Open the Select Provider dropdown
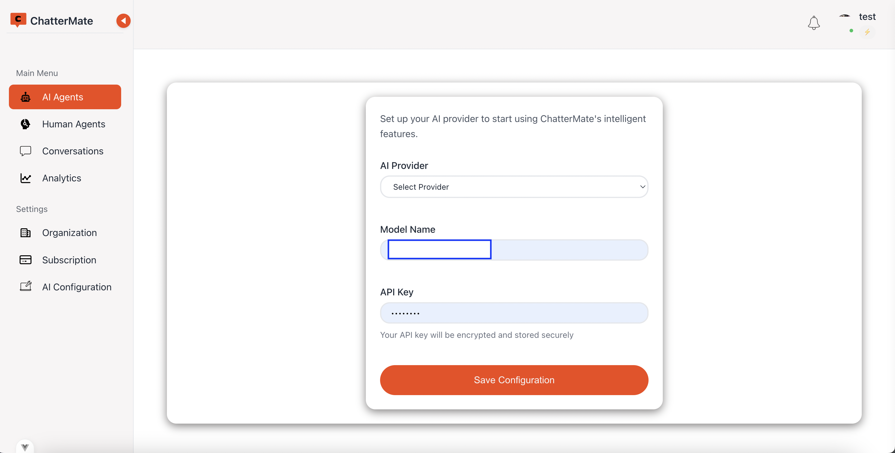895x453 pixels. pos(513,186)
